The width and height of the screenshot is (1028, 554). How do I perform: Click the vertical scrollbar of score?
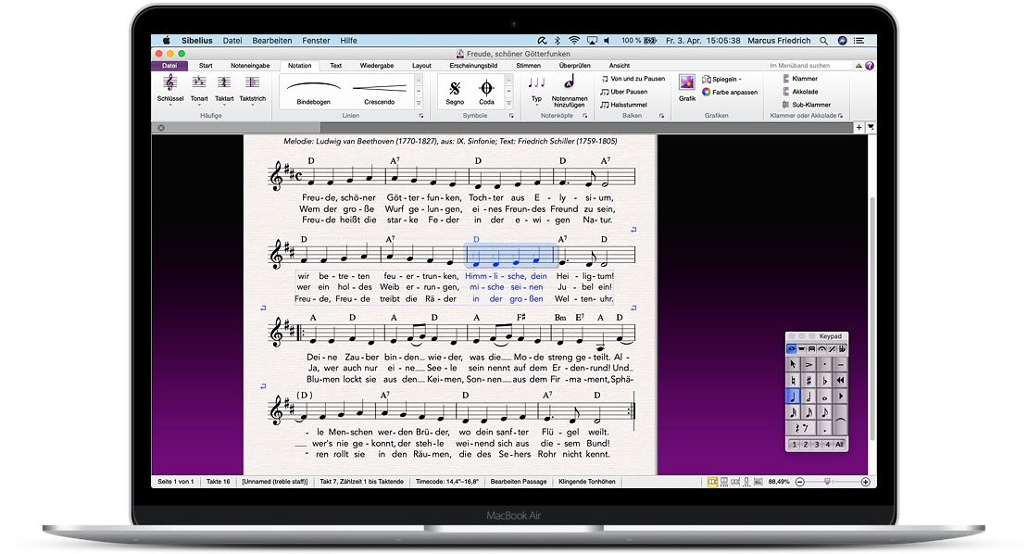[x=872, y=318]
